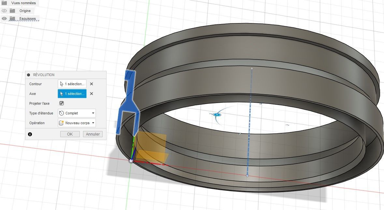This screenshot has height=210, width=384.
Task: Toggle visibility of the Esquisses folder
Action: coord(4,19)
